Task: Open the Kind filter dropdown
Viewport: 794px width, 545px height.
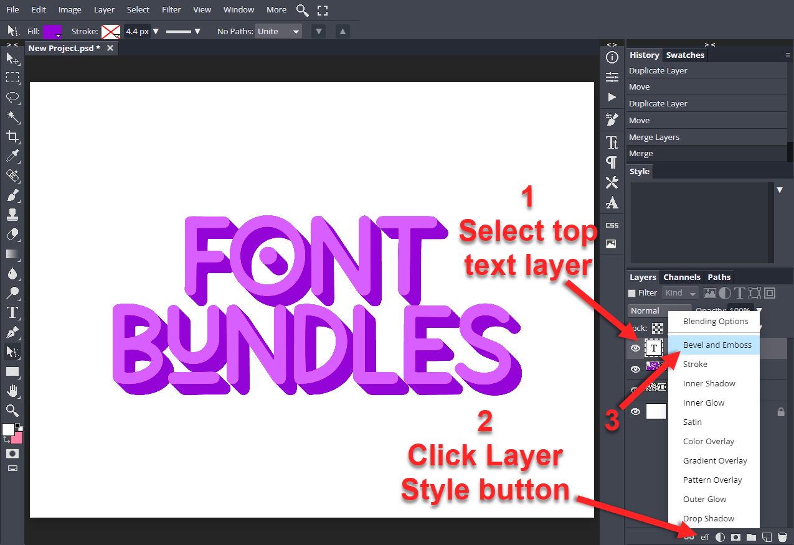Action: click(681, 293)
